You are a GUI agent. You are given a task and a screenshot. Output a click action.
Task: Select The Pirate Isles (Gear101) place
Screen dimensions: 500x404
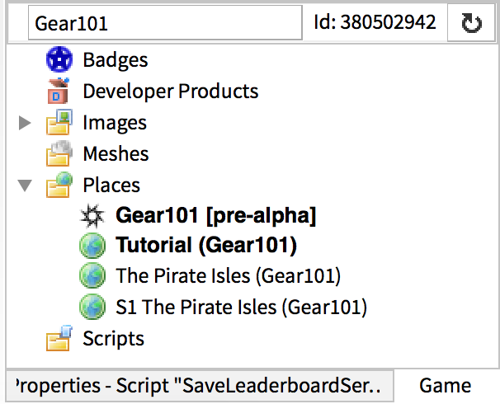229,276
